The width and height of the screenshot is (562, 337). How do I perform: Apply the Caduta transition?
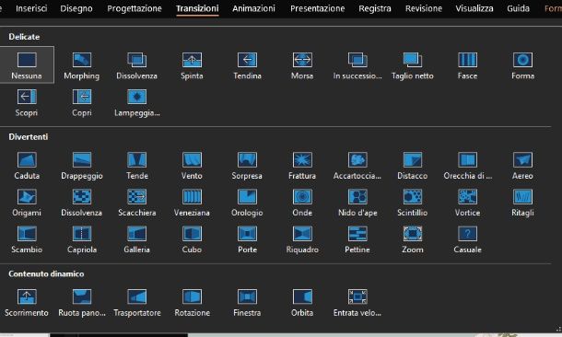pyautogui.click(x=27, y=165)
